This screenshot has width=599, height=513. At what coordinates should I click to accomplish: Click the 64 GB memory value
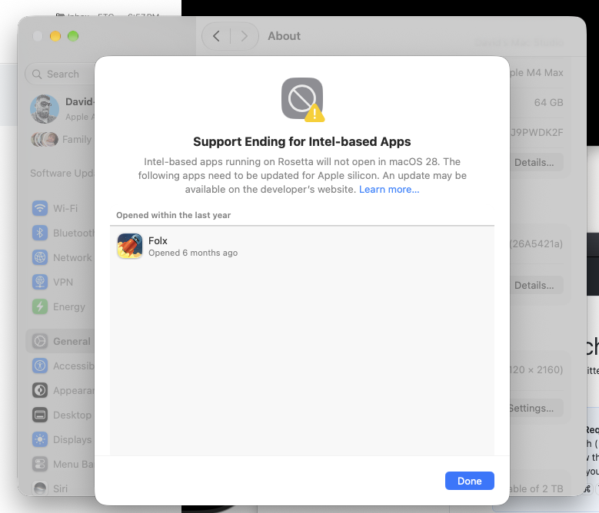548,103
